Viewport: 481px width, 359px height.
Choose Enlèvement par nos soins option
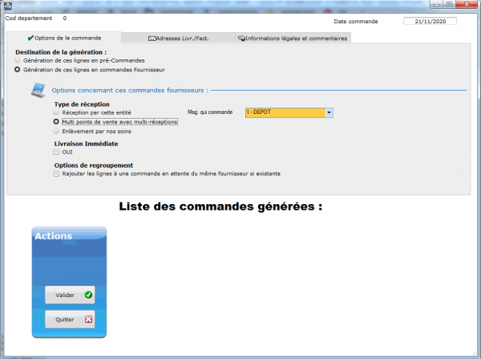56,131
